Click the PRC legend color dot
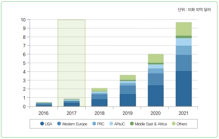The image size is (219, 139). pyautogui.click(x=94, y=123)
